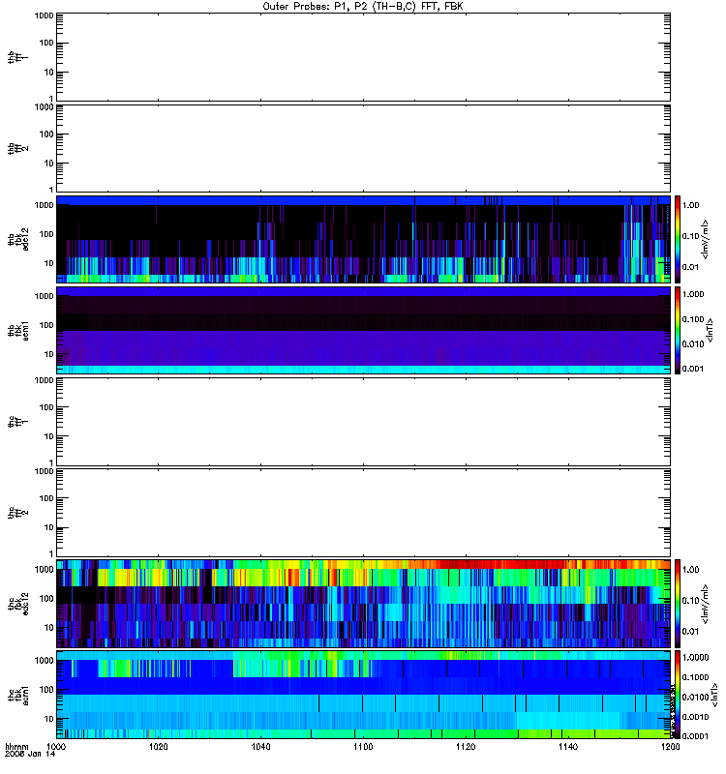This screenshot has width=726, height=774.
Task: Click the '0.001' tick on thb scm1 color bar
Action: coord(693,369)
